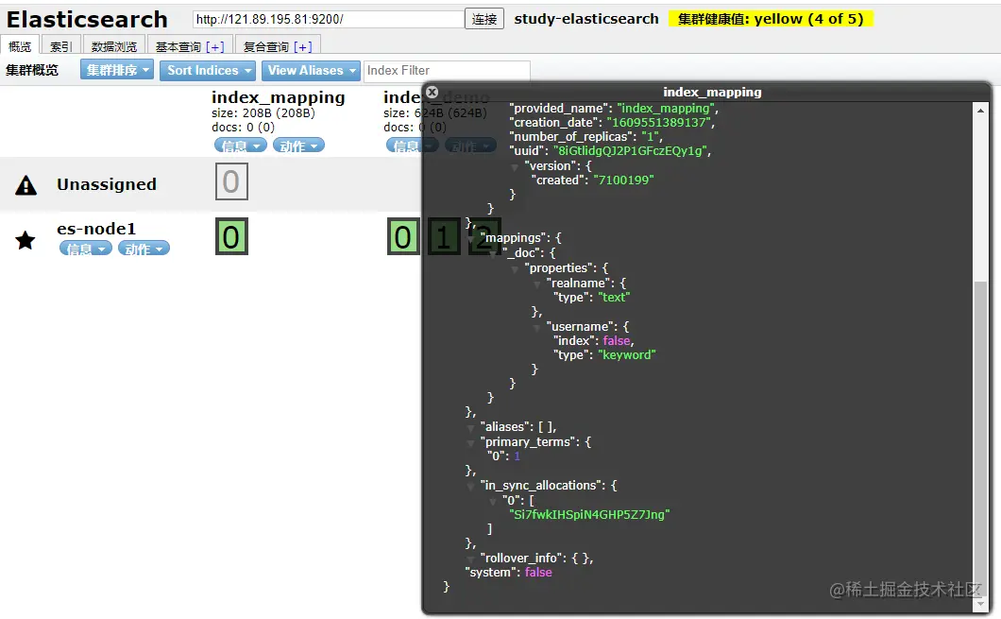The height and width of the screenshot is (619, 1001).
Task: Add new 基本查询 tab with [+]
Action: (x=215, y=47)
